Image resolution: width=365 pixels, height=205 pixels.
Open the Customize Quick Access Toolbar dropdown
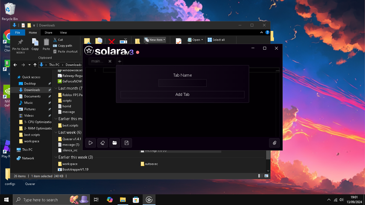click(x=34, y=25)
